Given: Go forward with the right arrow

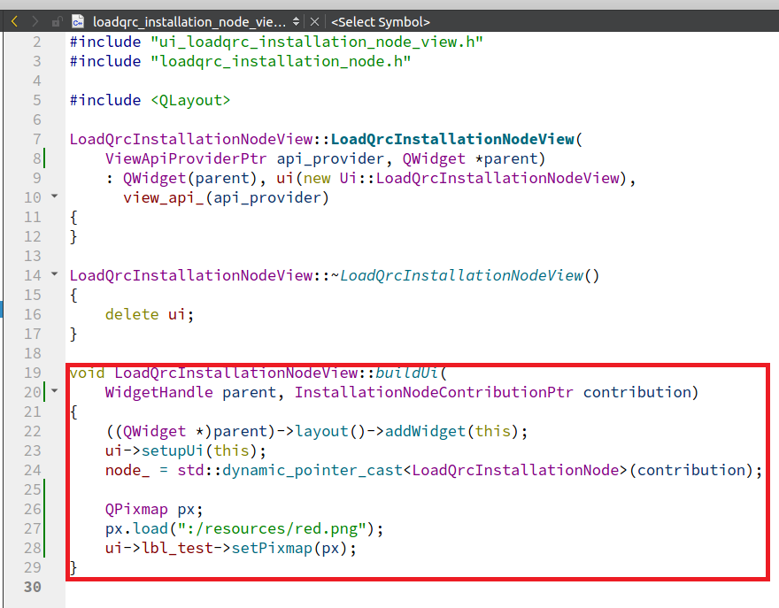Looking at the screenshot, I should (x=35, y=21).
